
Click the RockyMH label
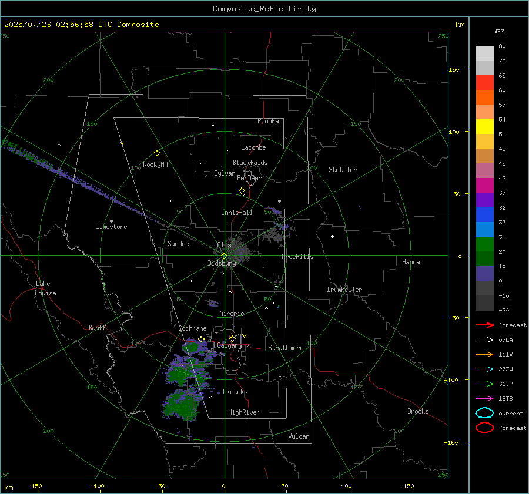click(155, 164)
